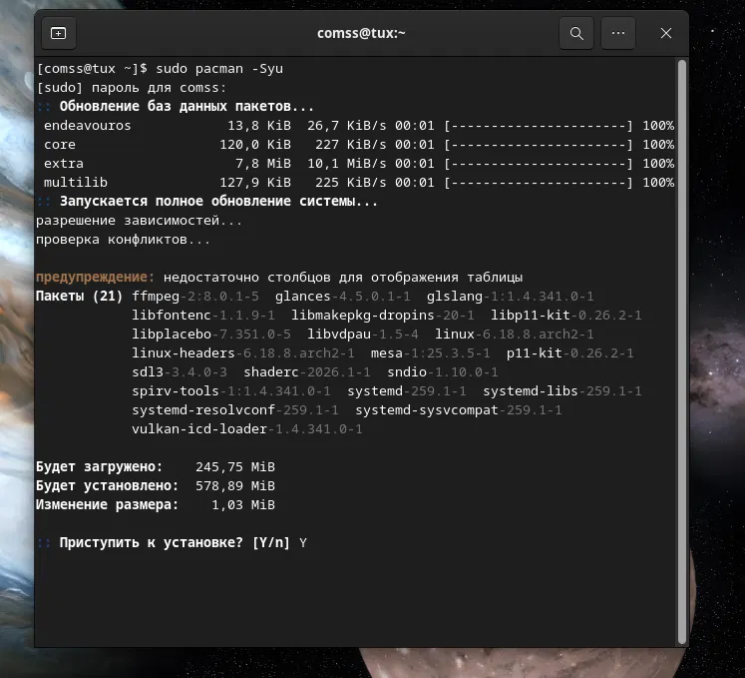Click the extra download progress bar

click(x=539, y=164)
